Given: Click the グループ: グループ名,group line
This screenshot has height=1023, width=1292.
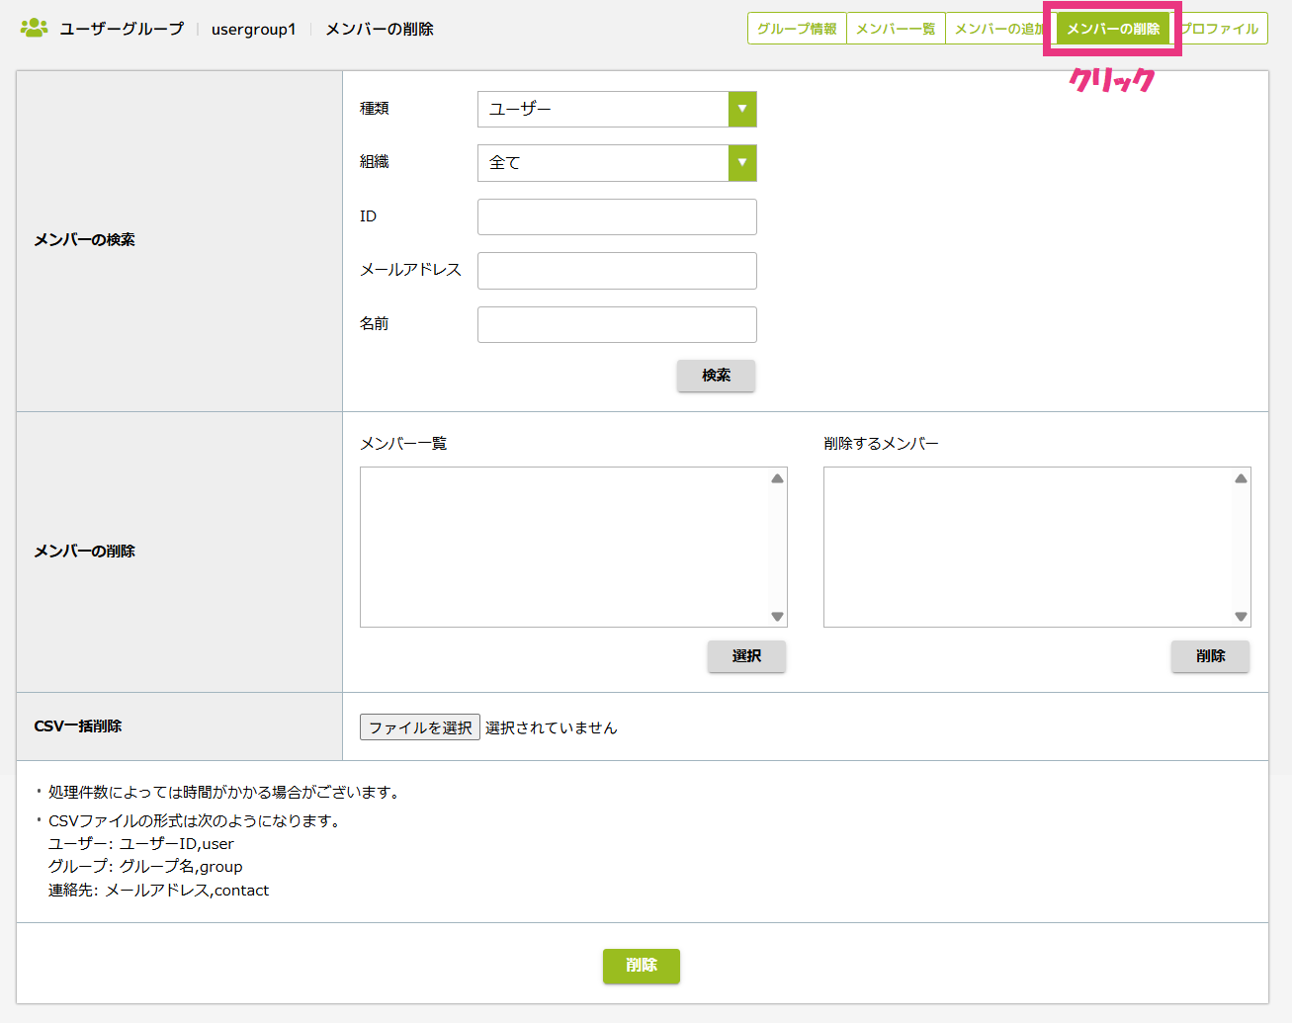Looking at the screenshot, I should [145, 867].
